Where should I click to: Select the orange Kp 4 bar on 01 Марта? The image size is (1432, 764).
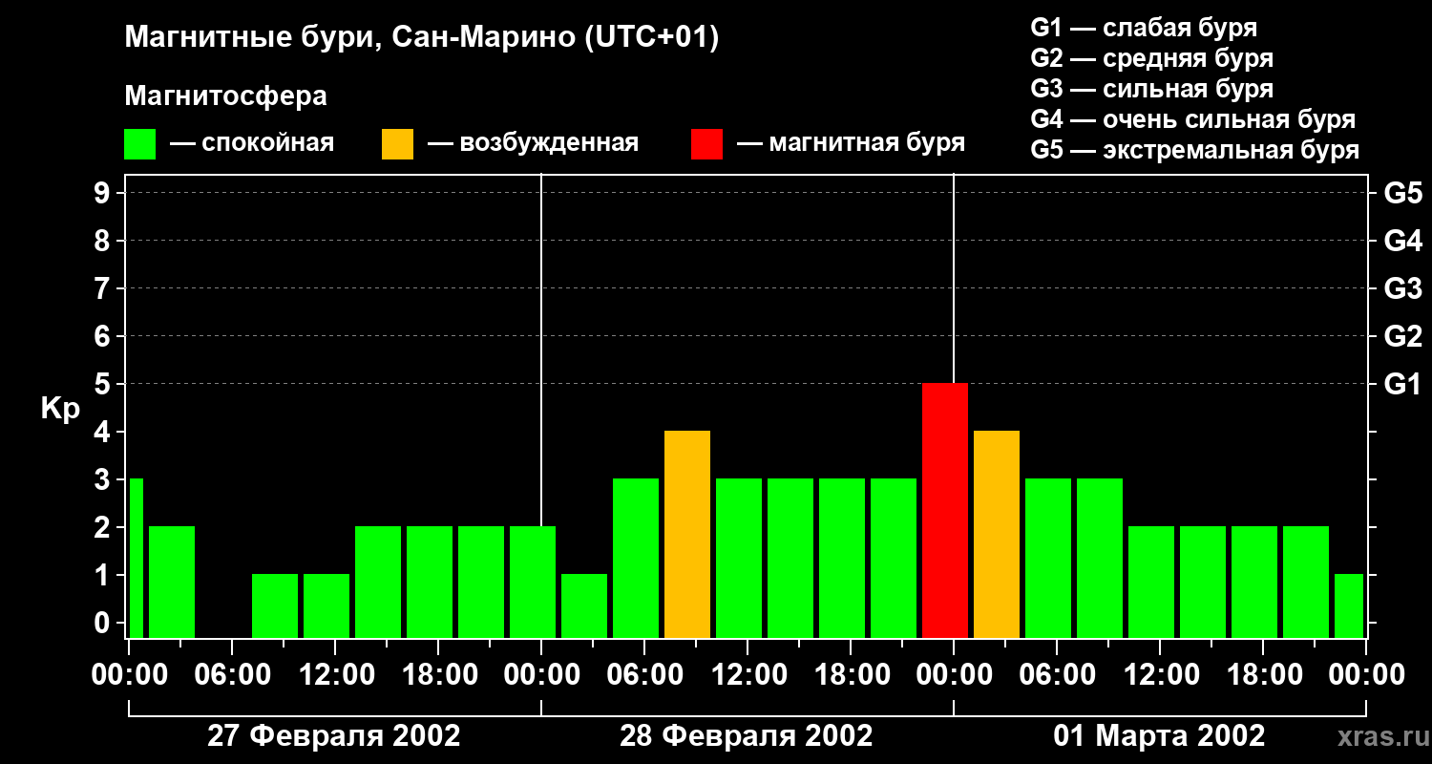[x=997, y=534]
